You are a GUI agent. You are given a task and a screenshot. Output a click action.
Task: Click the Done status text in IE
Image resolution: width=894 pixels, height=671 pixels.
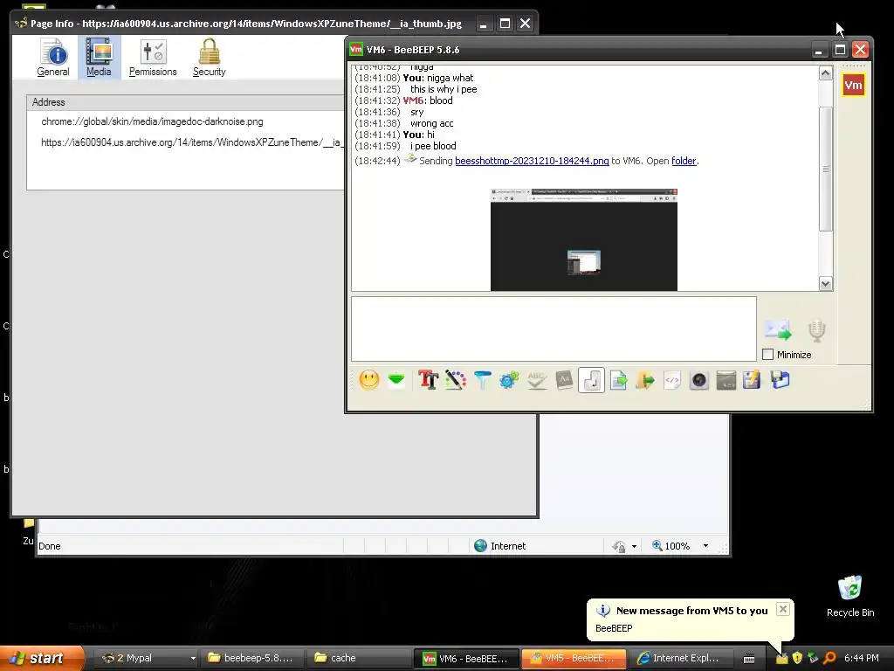(x=50, y=546)
